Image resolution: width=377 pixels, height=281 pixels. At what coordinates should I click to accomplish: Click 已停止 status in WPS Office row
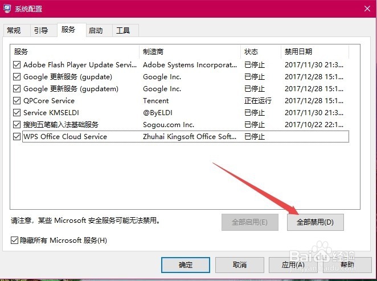tap(255, 137)
